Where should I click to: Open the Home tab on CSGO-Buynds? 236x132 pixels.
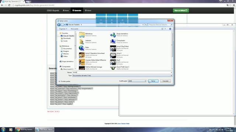(x=66, y=11)
